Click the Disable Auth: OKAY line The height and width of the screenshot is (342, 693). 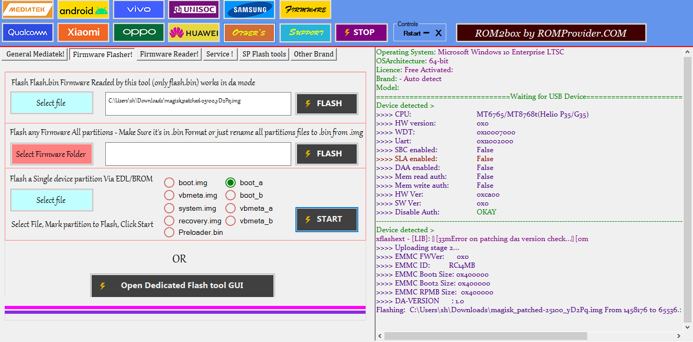point(436,212)
